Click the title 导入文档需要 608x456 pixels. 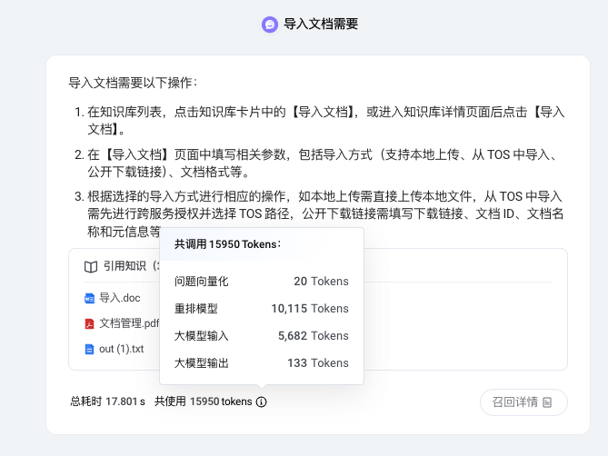[x=321, y=24]
